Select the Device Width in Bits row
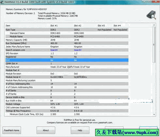Screen dimensions: 160x137 click(x=67, y=97)
